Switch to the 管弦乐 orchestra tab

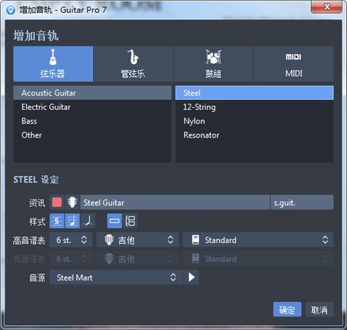click(x=133, y=64)
